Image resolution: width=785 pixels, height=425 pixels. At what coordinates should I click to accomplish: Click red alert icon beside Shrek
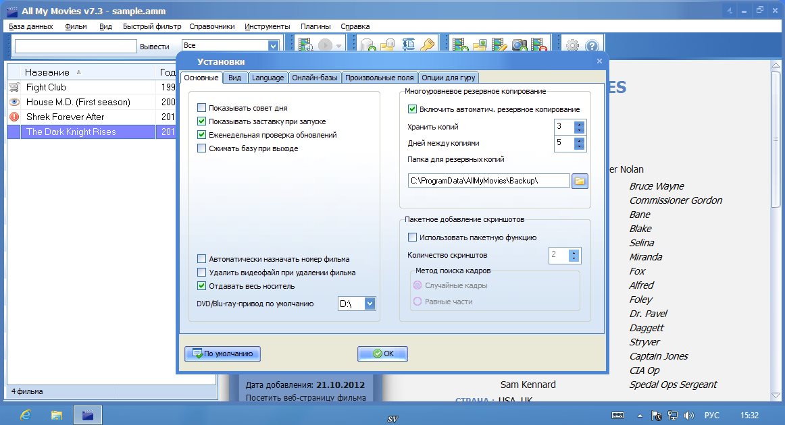(14, 117)
